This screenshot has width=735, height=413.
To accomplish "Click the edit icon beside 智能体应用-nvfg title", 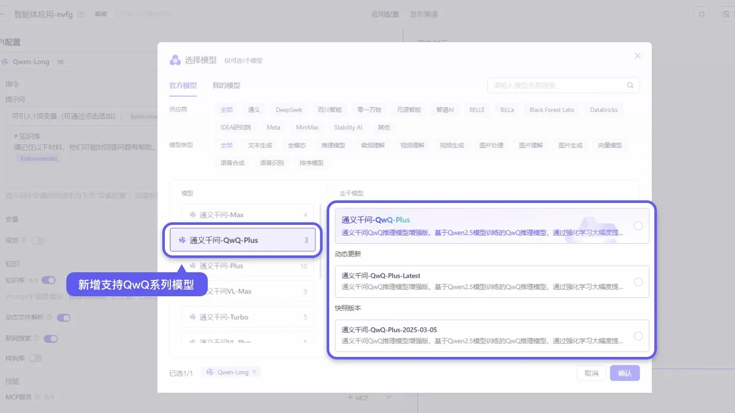I will tap(81, 14).
